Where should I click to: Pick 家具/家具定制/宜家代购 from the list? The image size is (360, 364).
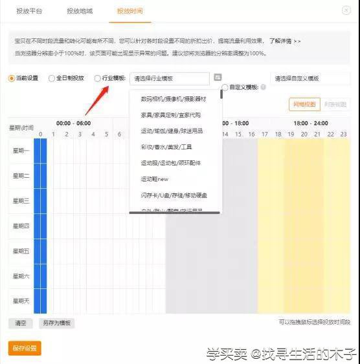pyautogui.click(x=170, y=115)
